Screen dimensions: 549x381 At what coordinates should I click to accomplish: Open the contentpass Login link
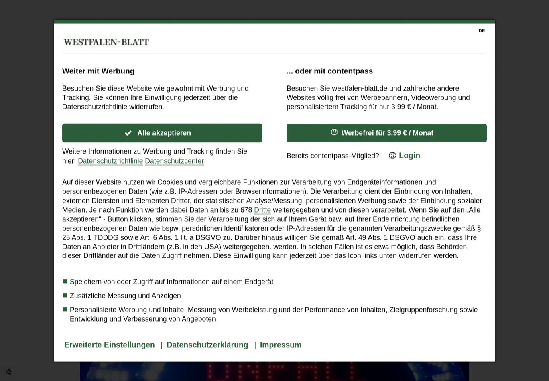409,156
